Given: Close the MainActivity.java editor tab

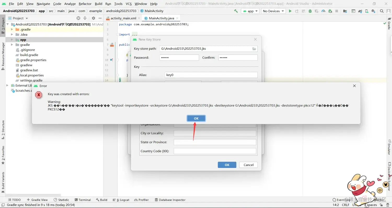Looking at the screenshot, I should (x=177, y=18).
